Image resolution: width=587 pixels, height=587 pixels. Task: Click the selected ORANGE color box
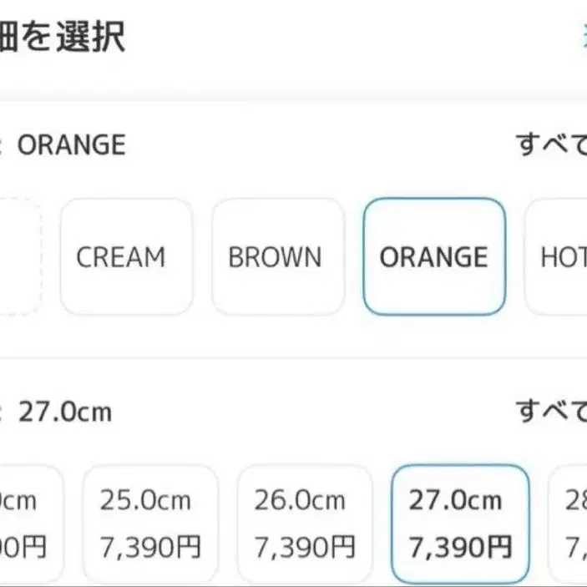433,256
